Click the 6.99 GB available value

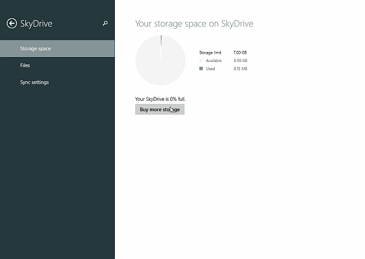240,61
